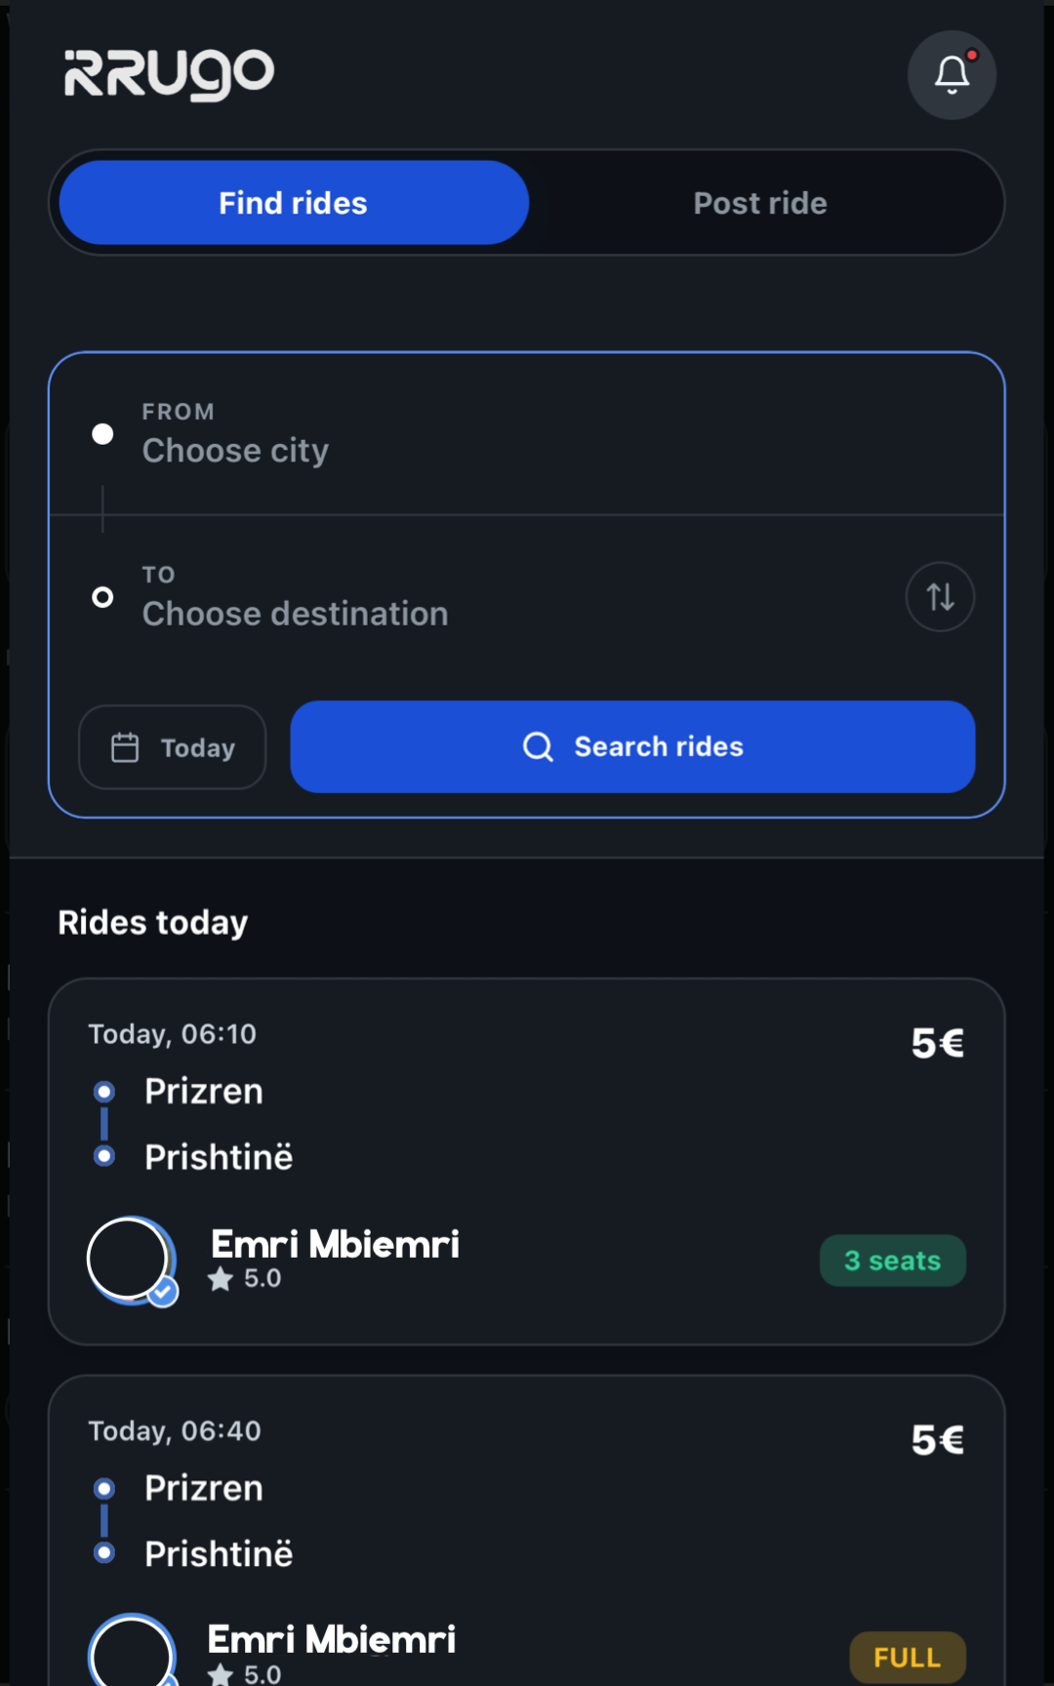Switch to the Post ride tab
This screenshot has height=1686, width=1054.
tap(760, 203)
